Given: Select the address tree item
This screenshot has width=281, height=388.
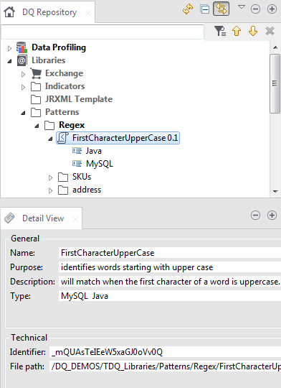Looking at the screenshot, I should 87,190.
